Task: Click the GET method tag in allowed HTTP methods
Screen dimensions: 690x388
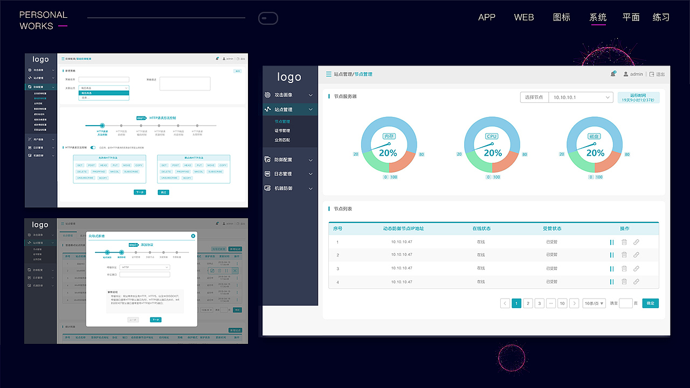Action: pyautogui.click(x=80, y=165)
